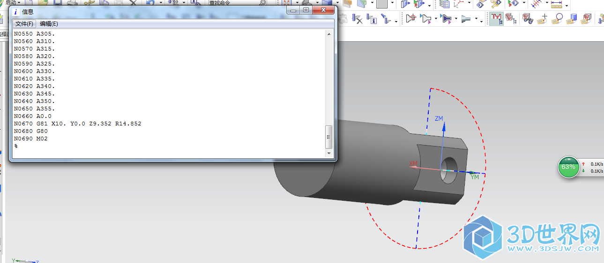Click the crosshair target tool path icon
This screenshot has width=604, height=263.
411,19
